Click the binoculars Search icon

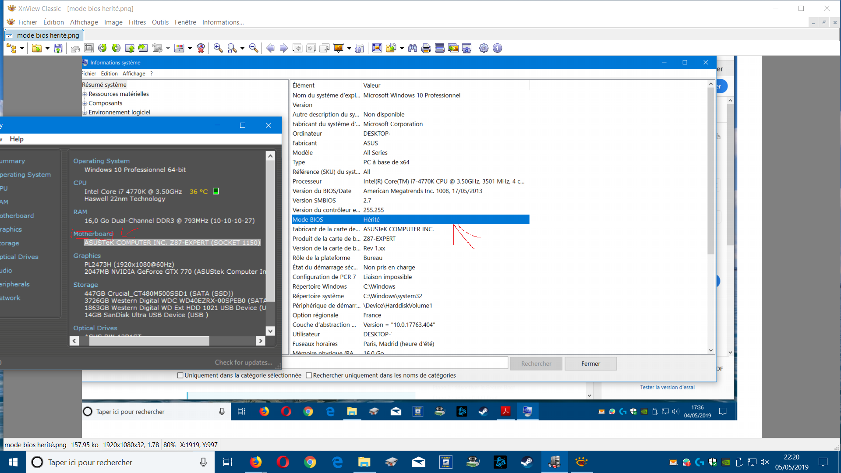pos(413,48)
